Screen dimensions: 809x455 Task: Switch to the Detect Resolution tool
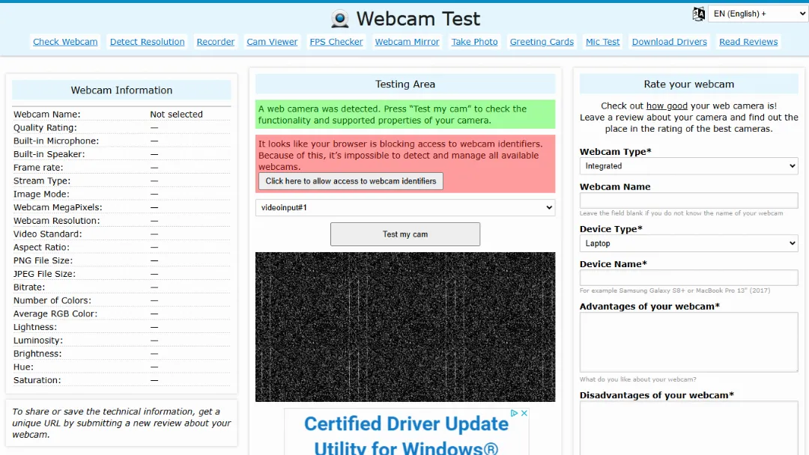pos(147,41)
